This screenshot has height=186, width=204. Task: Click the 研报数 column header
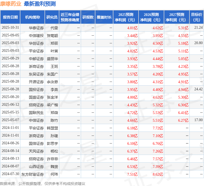(x=88, y=17)
